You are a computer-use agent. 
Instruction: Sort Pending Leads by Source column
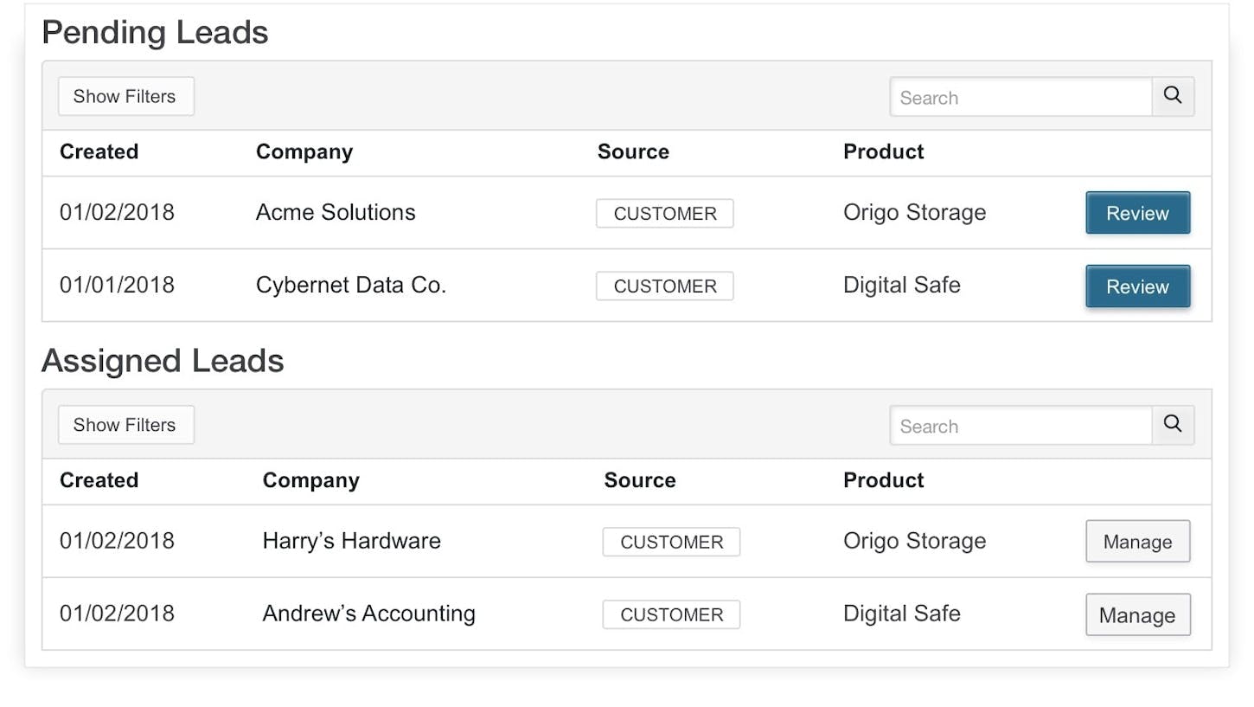click(x=633, y=152)
